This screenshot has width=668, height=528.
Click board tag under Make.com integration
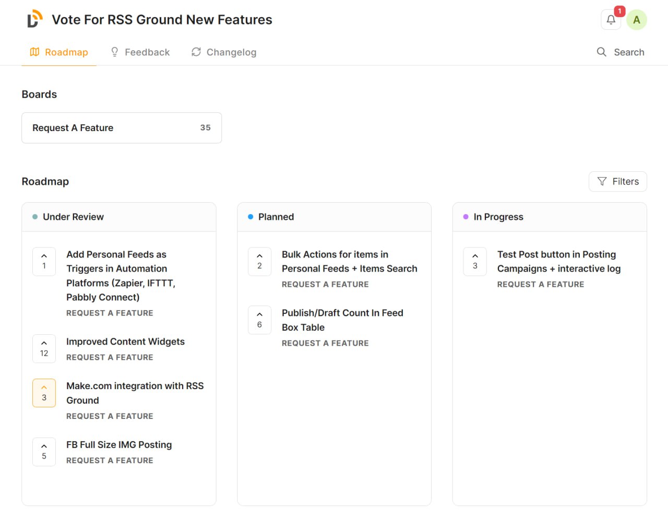coord(110,416)
